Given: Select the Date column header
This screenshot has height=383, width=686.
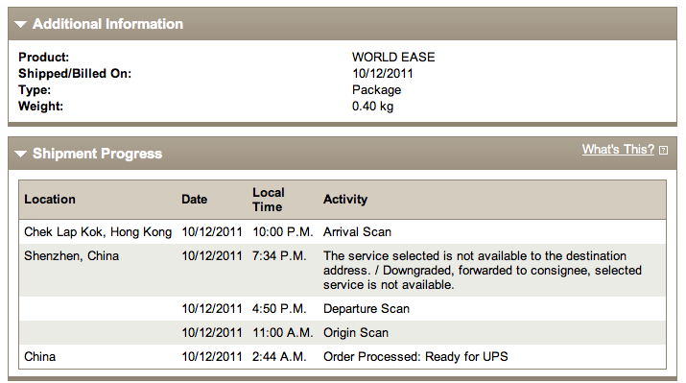Looking at the screenshot, I should pyautogui.click(x=194, y=199).
